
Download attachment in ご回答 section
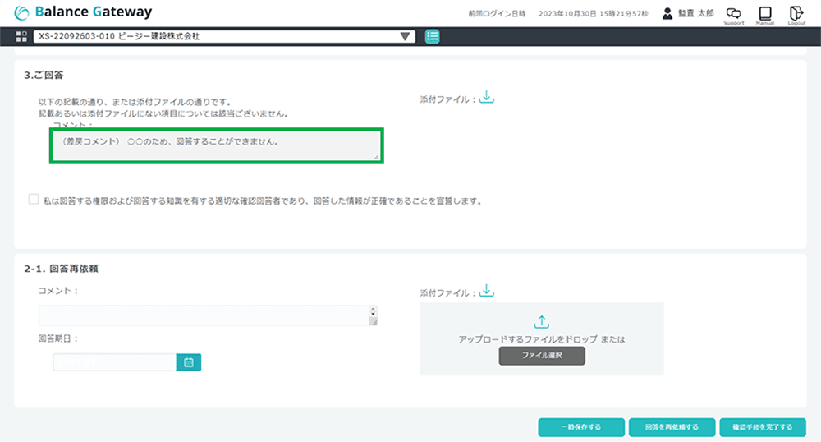pyautogui.click(x=487, y=98)
